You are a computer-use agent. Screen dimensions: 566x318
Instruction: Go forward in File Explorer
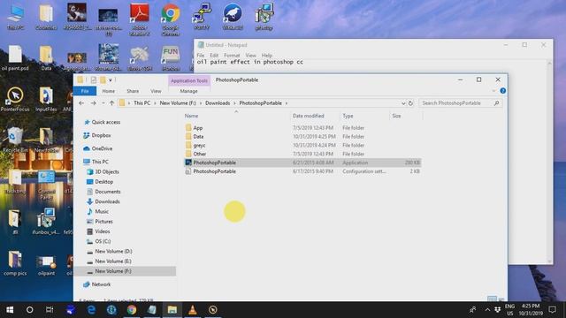pos(93,103)
